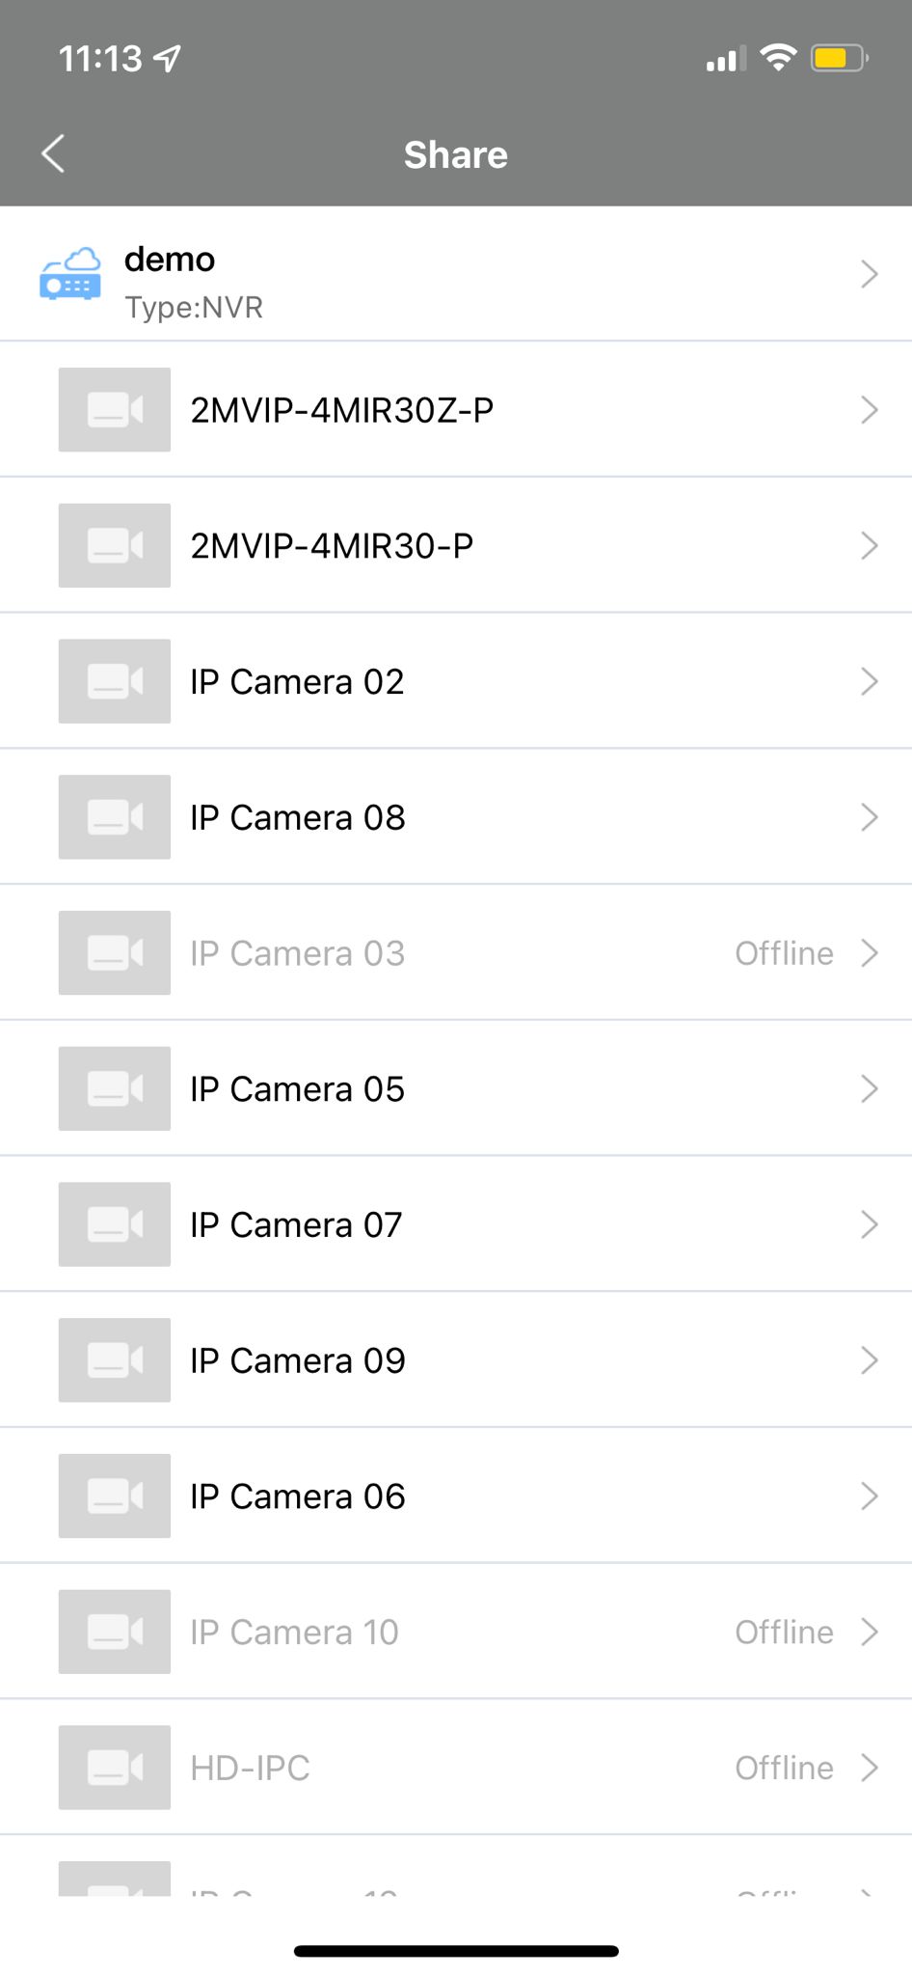Tap camera icon beside IP Camera 08

point(115,817)
